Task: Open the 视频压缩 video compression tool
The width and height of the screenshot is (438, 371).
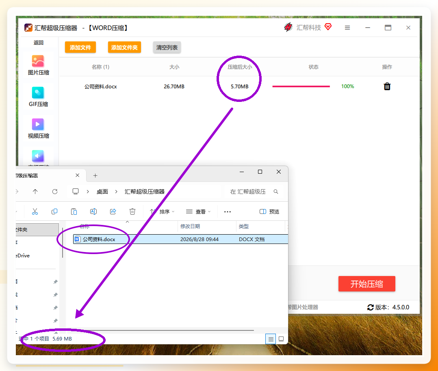Action: 38,129
